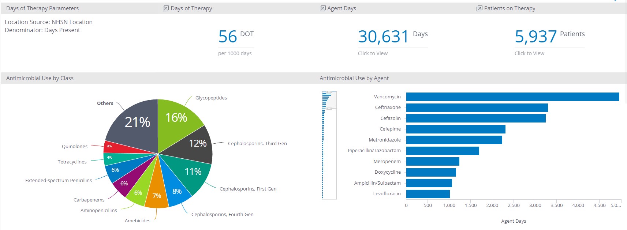This screenshot has width=627, height=230.
Task: Click the bottom handle of chart range selector
Action: coord(329,109)
